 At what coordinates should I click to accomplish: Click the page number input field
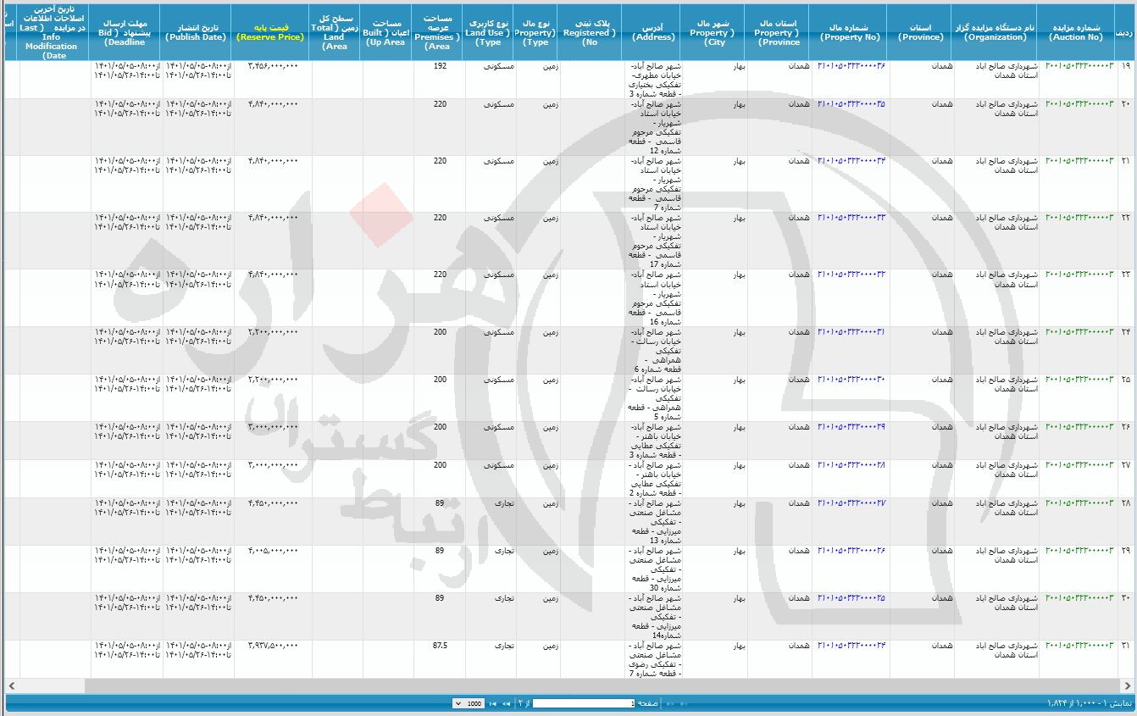click(583, 703)
